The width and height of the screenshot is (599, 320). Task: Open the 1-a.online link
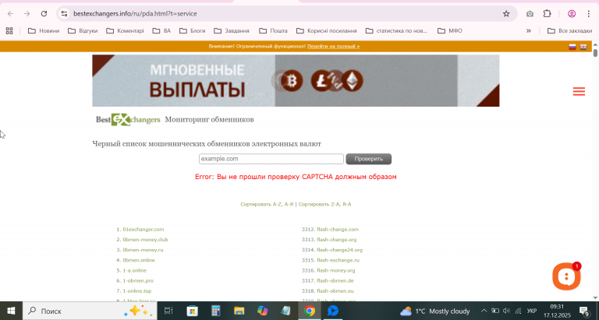134,270
